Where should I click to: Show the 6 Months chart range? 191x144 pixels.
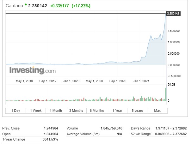(97, 111)
